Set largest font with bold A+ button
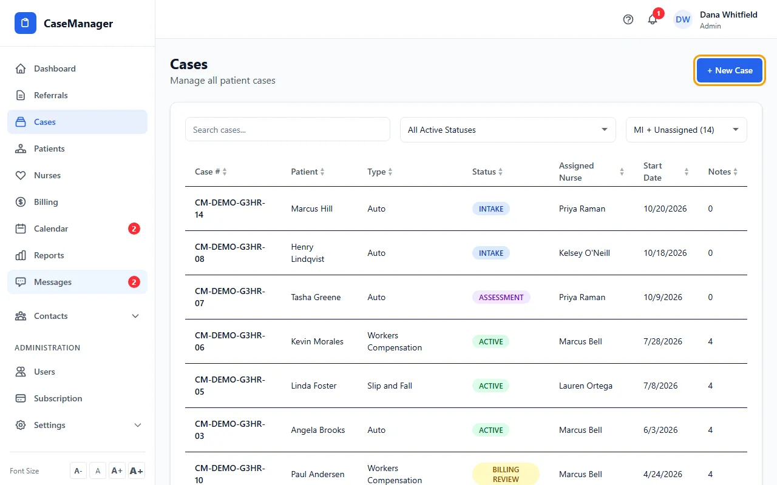Image resolution: width=777 pixels, height=485 pixels. (137, 471)
